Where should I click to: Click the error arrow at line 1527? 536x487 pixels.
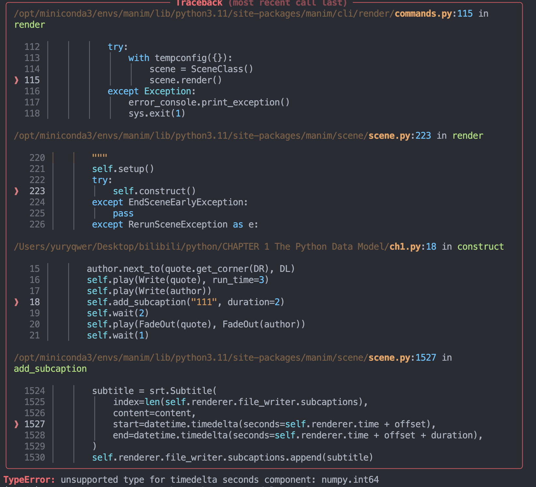click(x=16, y=424)
